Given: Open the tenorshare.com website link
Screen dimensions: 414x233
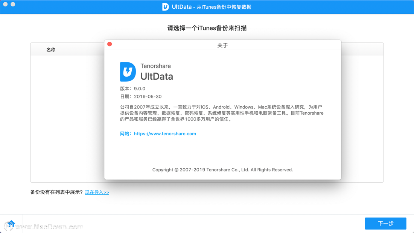Looking at the screenshot, I should pos(165,134).
